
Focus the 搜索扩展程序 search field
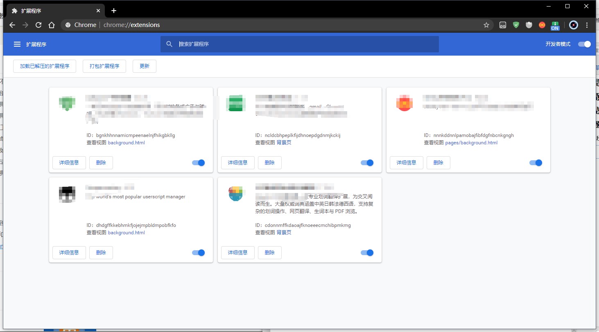tap(300, 44)
